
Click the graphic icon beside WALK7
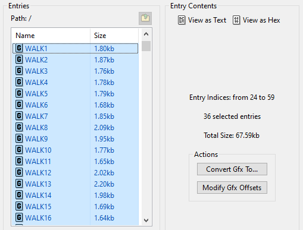coord(19,116)
